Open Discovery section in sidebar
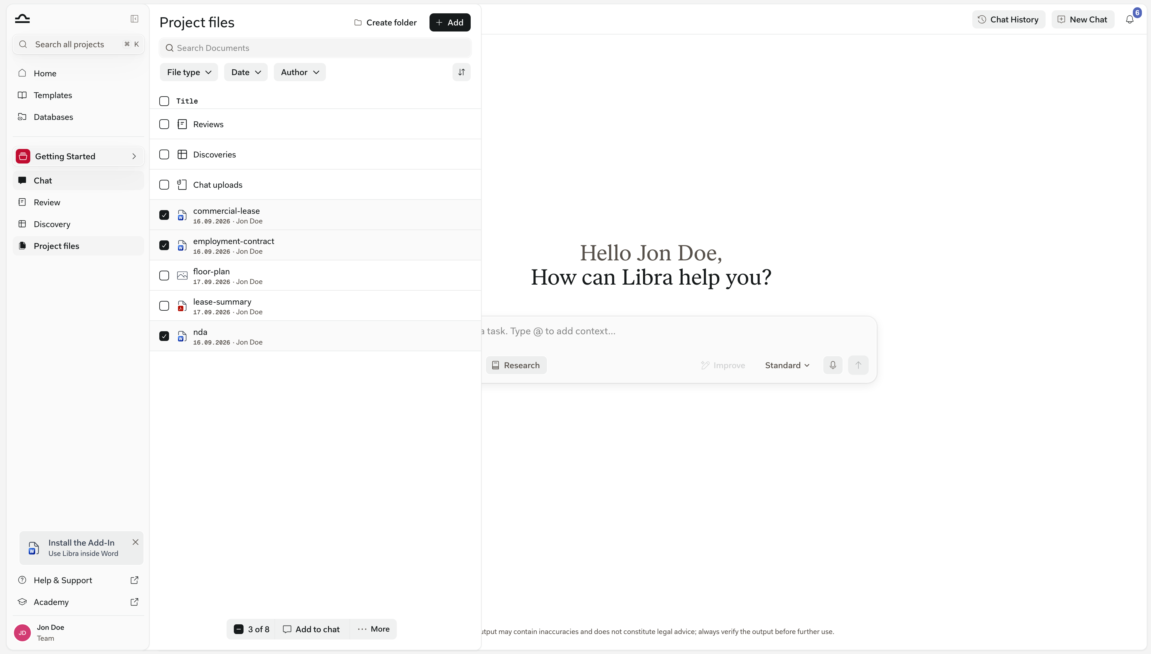 (x=78, y=224)
